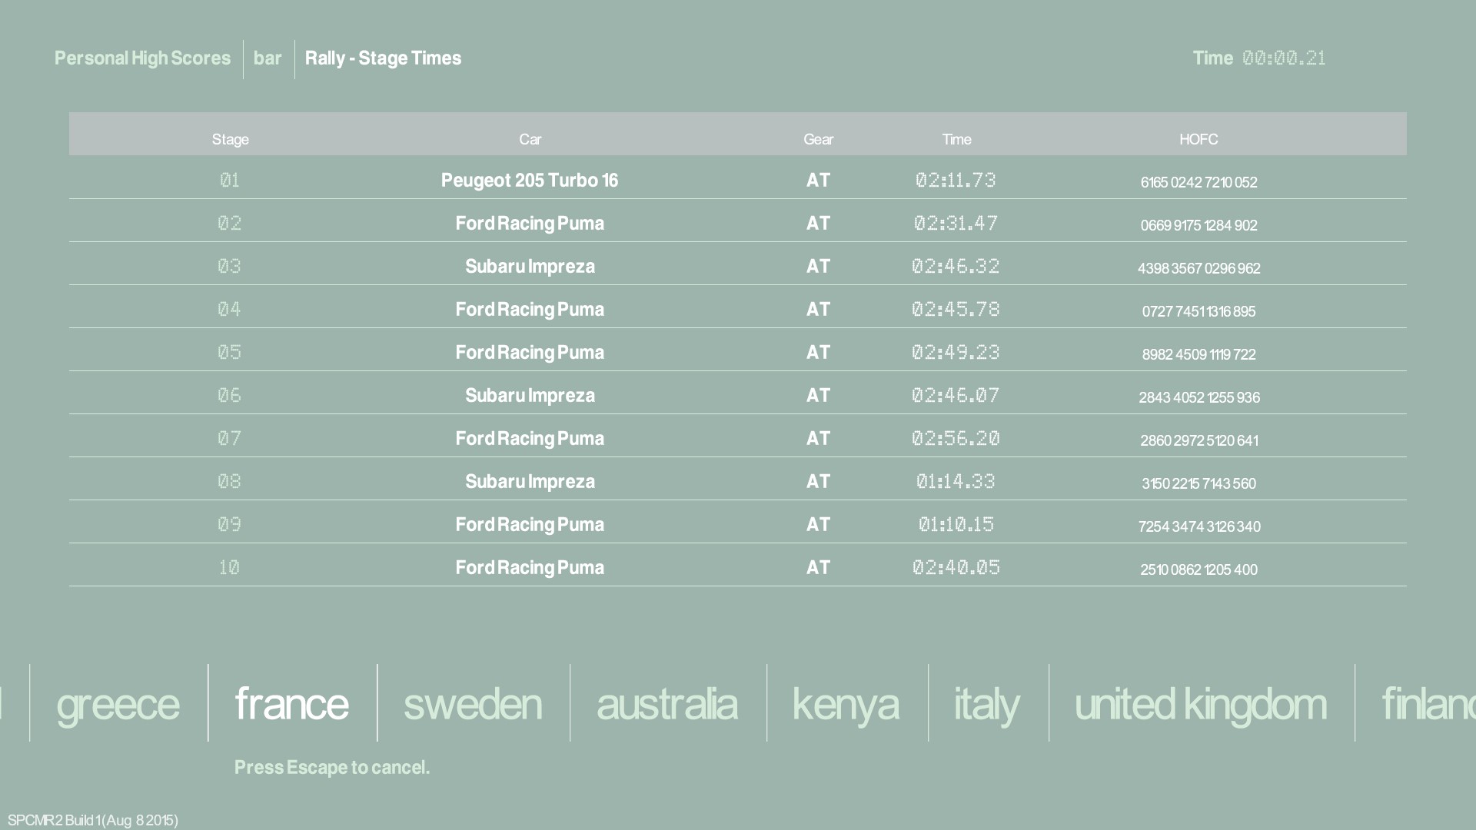Click the Time column header
This screenshot has width=1476, height=830.
(956, 139)
